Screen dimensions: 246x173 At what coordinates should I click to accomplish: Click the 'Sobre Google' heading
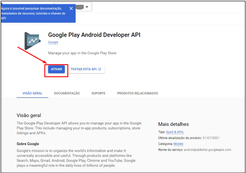coord(28,144)
